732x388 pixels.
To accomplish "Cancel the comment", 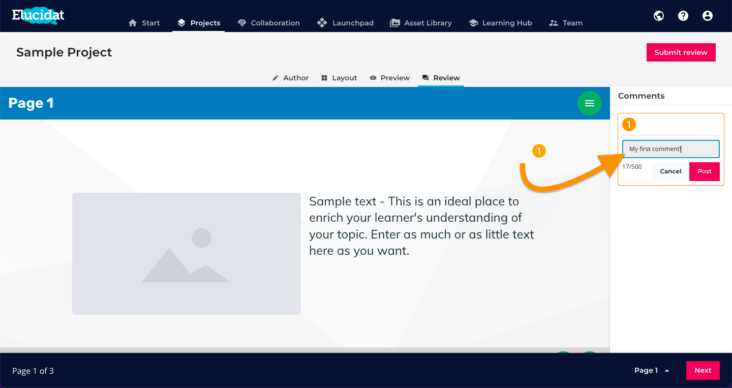I will click(670, 171).
